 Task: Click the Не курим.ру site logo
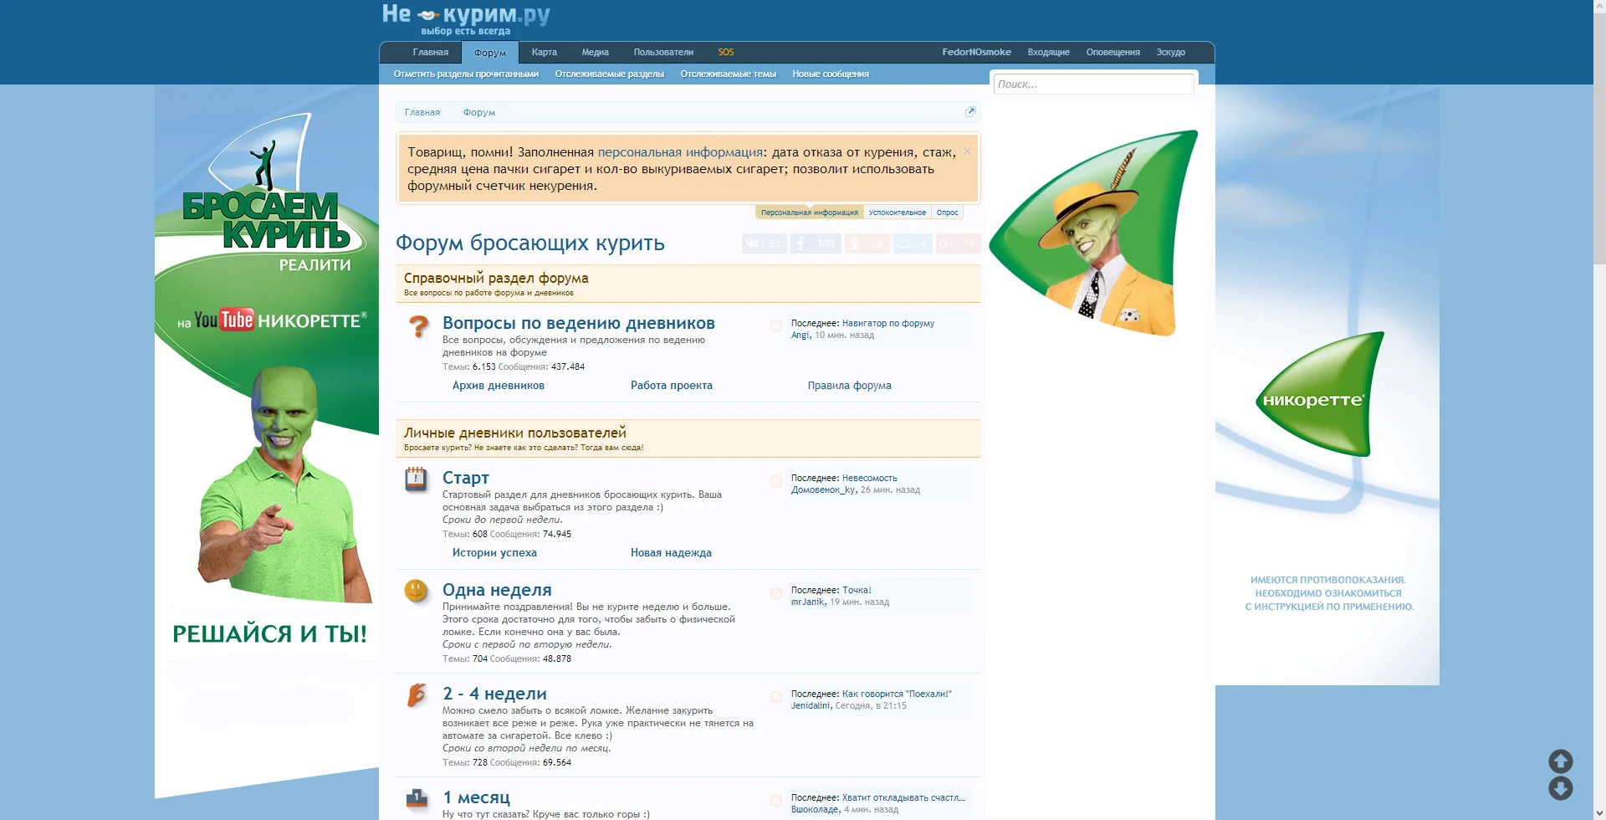[466, 19]
